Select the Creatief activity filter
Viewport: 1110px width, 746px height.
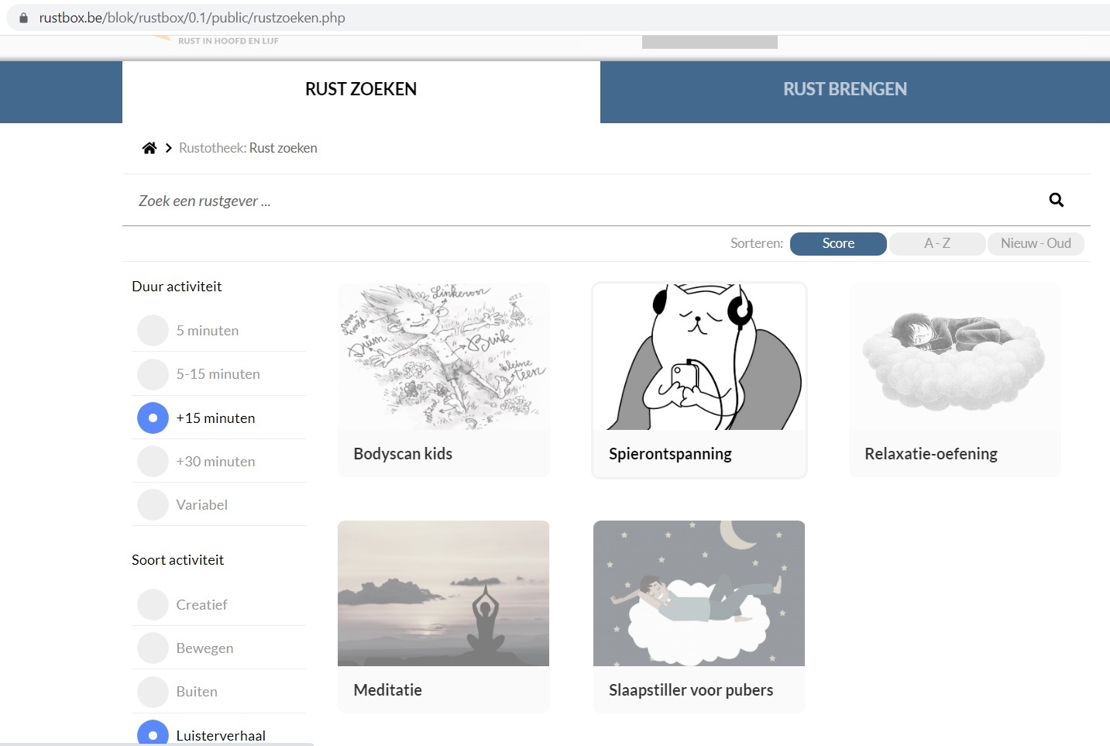click(x=153, y=604)
